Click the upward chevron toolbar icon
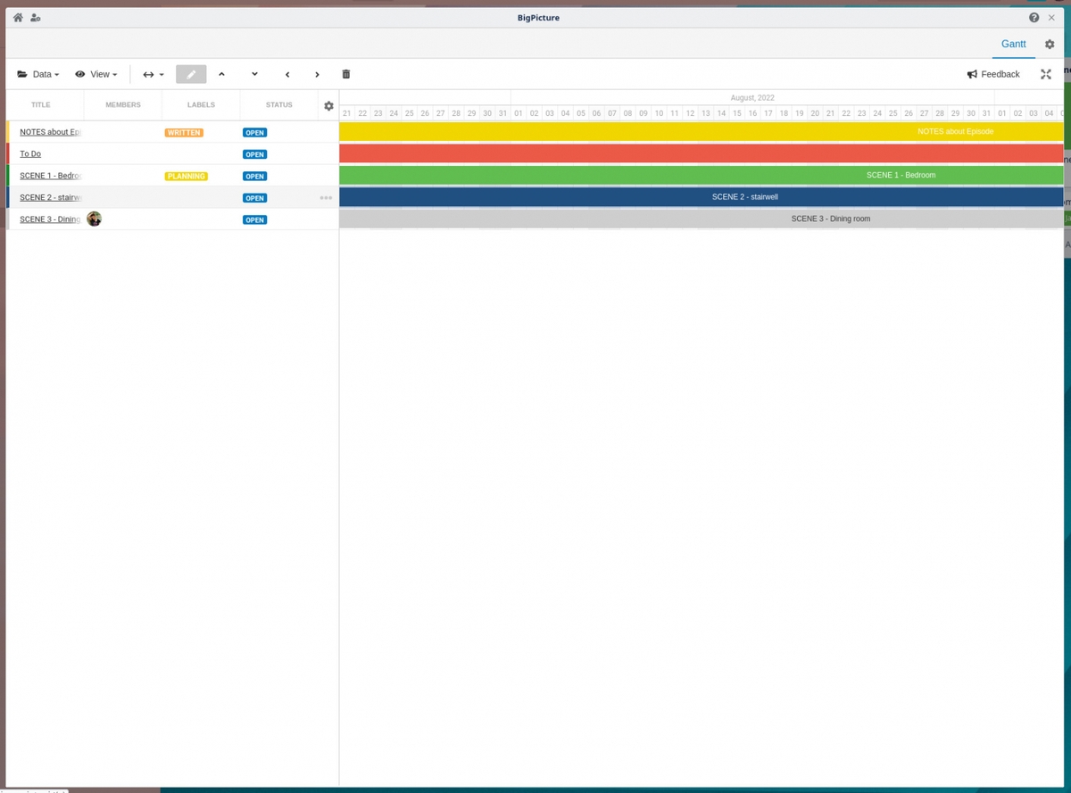 (x=221, y=74)
